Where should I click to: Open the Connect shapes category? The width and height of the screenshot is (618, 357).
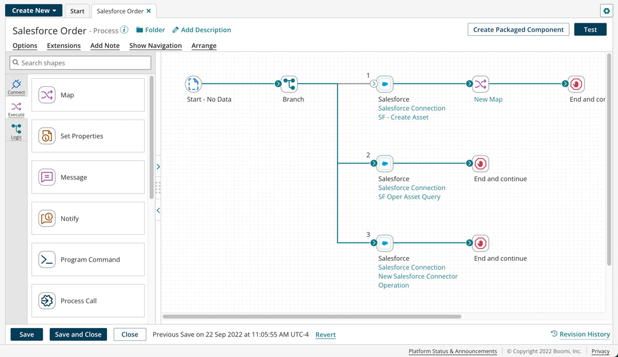coord(16,86)
